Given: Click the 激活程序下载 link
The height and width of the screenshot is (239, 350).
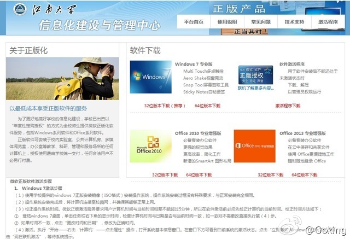Looking at the screenshot, I should pyautogui.click(x=288, y=106).
